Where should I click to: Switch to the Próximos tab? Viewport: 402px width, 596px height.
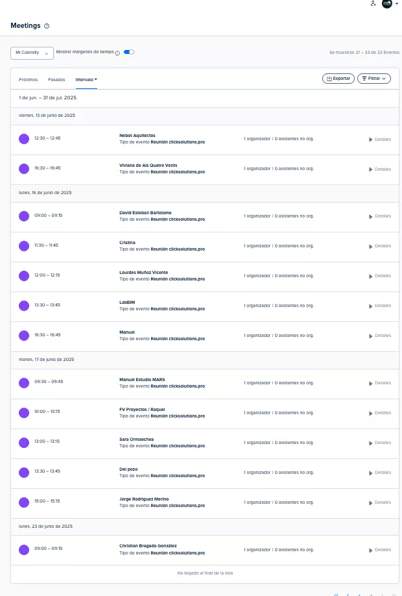pyautogui.click(x=29, y=79)
